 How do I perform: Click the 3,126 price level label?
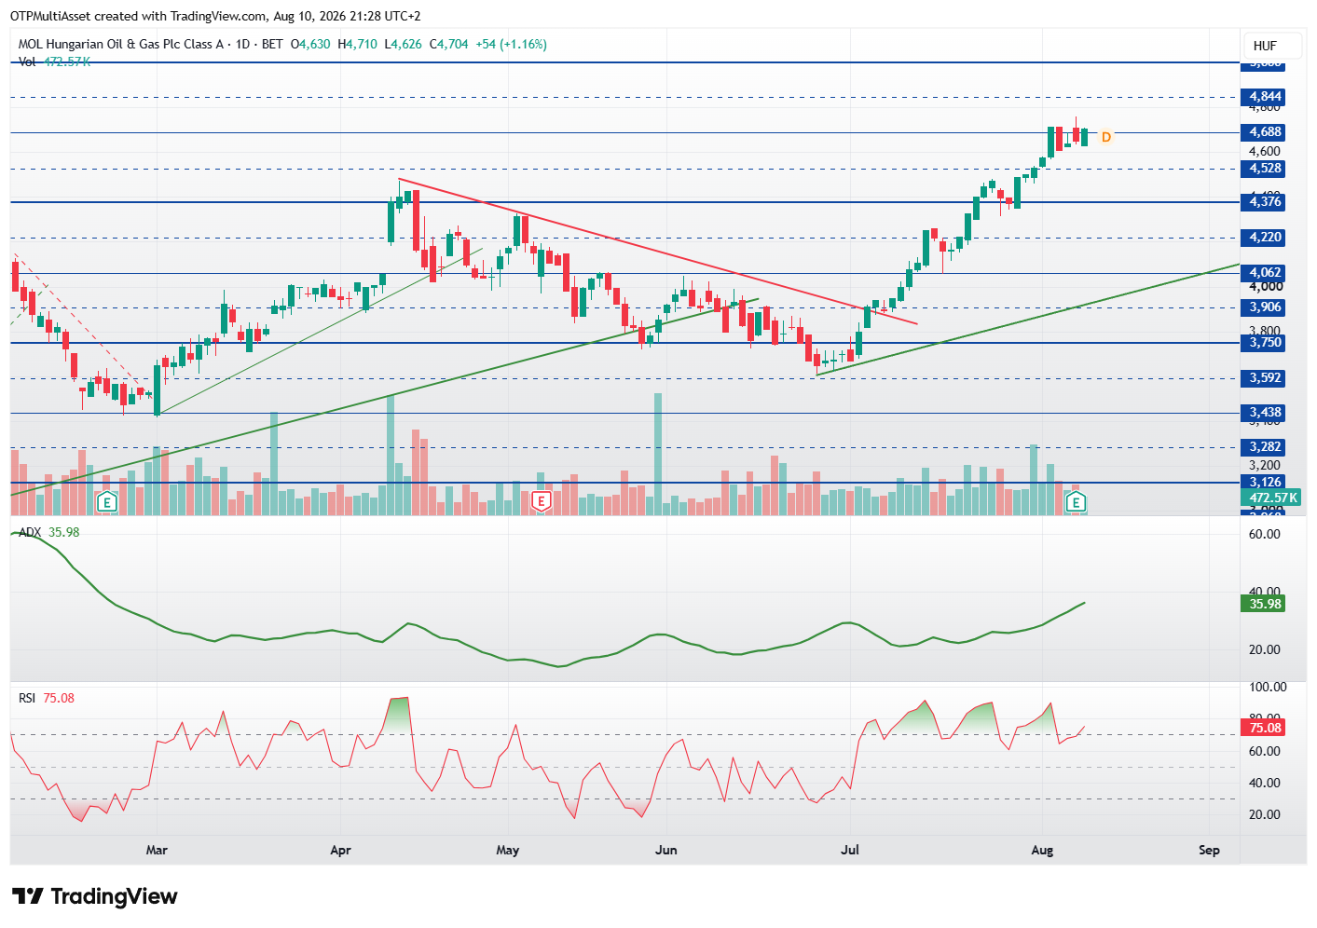click(x=1265, y=482)
